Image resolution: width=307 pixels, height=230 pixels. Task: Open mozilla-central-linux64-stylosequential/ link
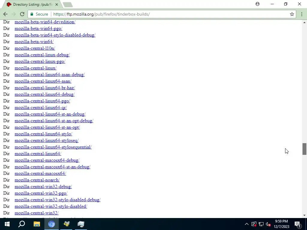tap(53, 147)
